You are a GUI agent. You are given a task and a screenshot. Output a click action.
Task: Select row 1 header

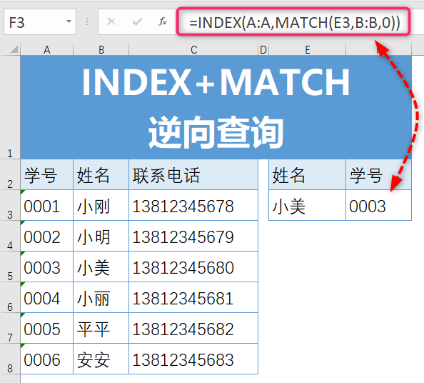point(10,107)
